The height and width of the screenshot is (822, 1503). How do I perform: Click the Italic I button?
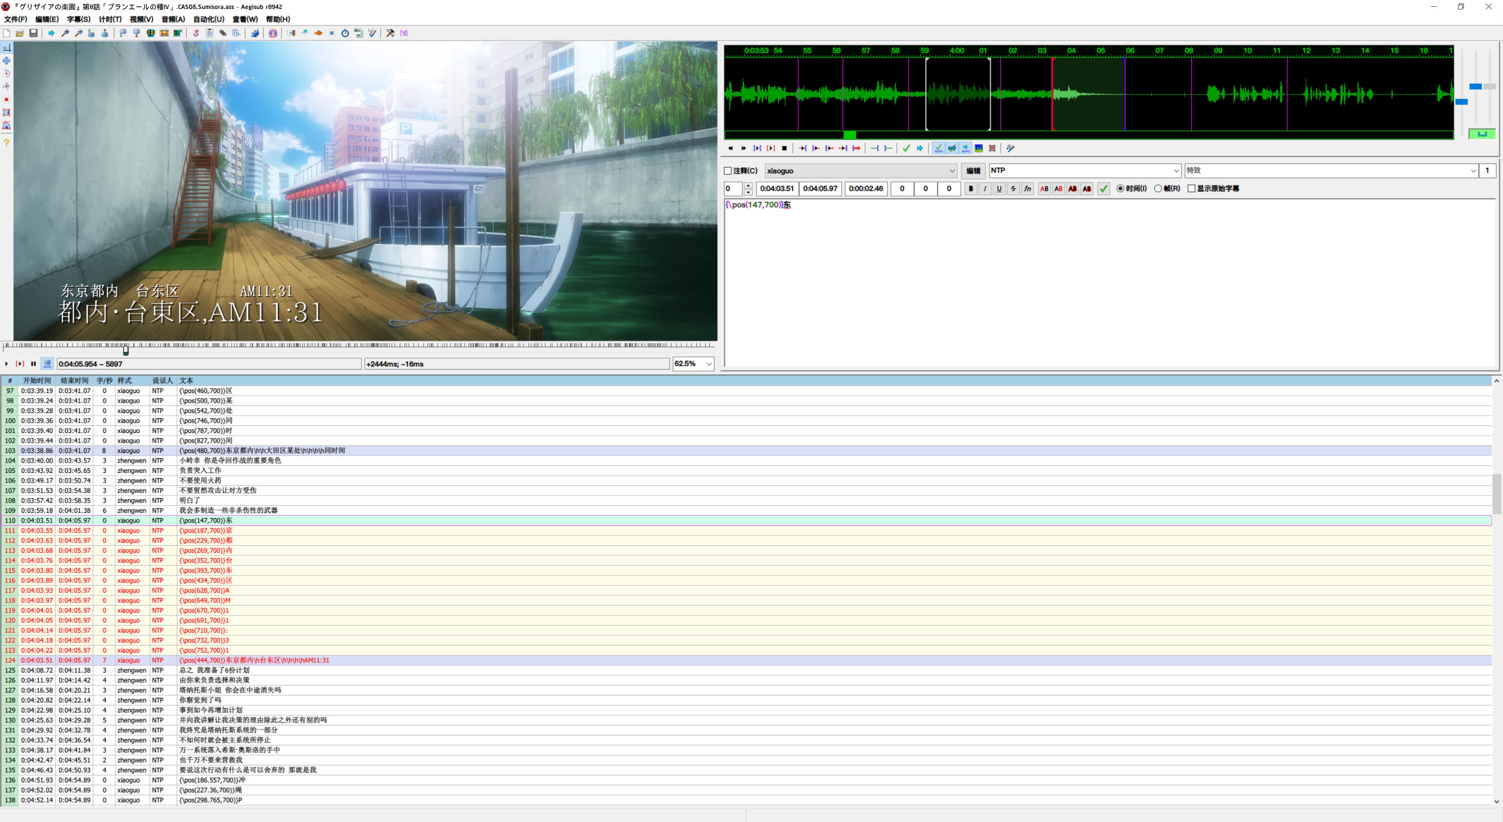pyautogui.click(x=985, y=188)
